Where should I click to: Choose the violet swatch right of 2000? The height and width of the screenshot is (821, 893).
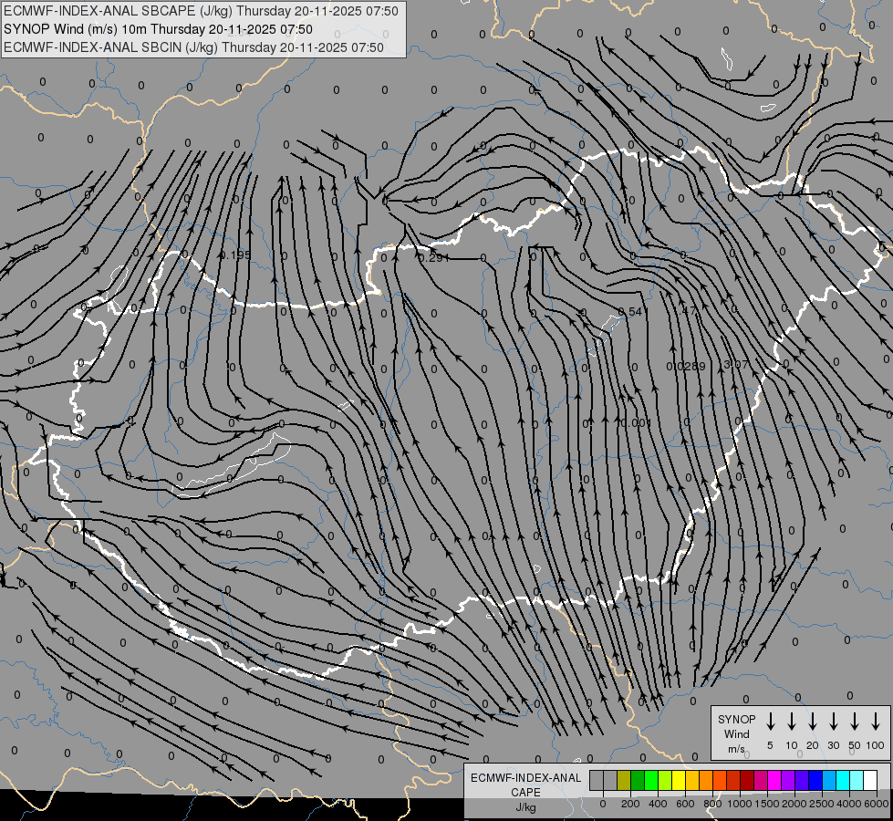click(x=801, y=780)
